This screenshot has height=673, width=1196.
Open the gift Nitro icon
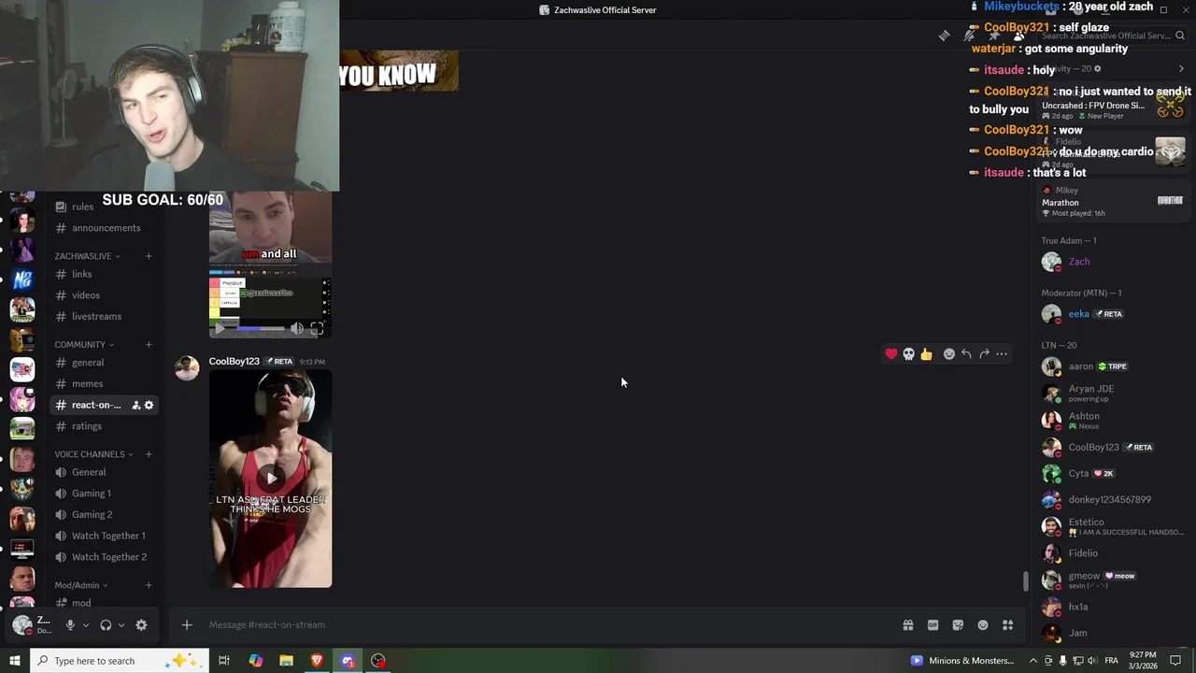point(907,625)
